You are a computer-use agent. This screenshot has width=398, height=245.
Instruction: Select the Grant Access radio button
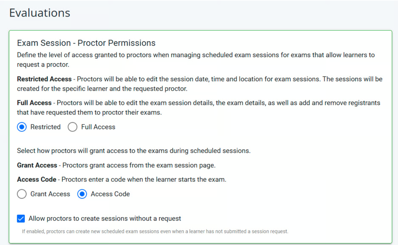pyautogui.click(x=21, y=194)
